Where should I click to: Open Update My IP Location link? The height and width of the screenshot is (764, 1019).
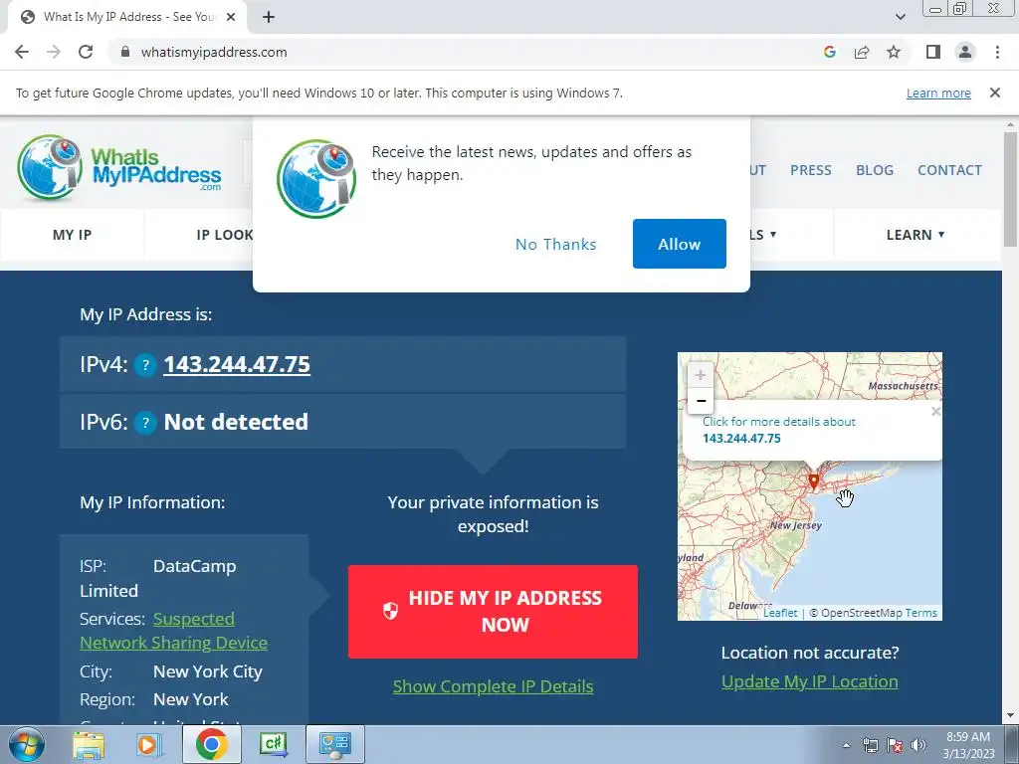tap(810, 681)
